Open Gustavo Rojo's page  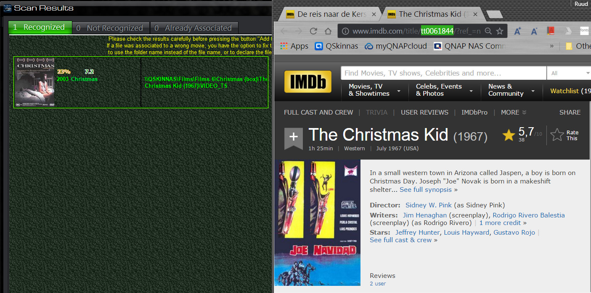click(514, 232)
